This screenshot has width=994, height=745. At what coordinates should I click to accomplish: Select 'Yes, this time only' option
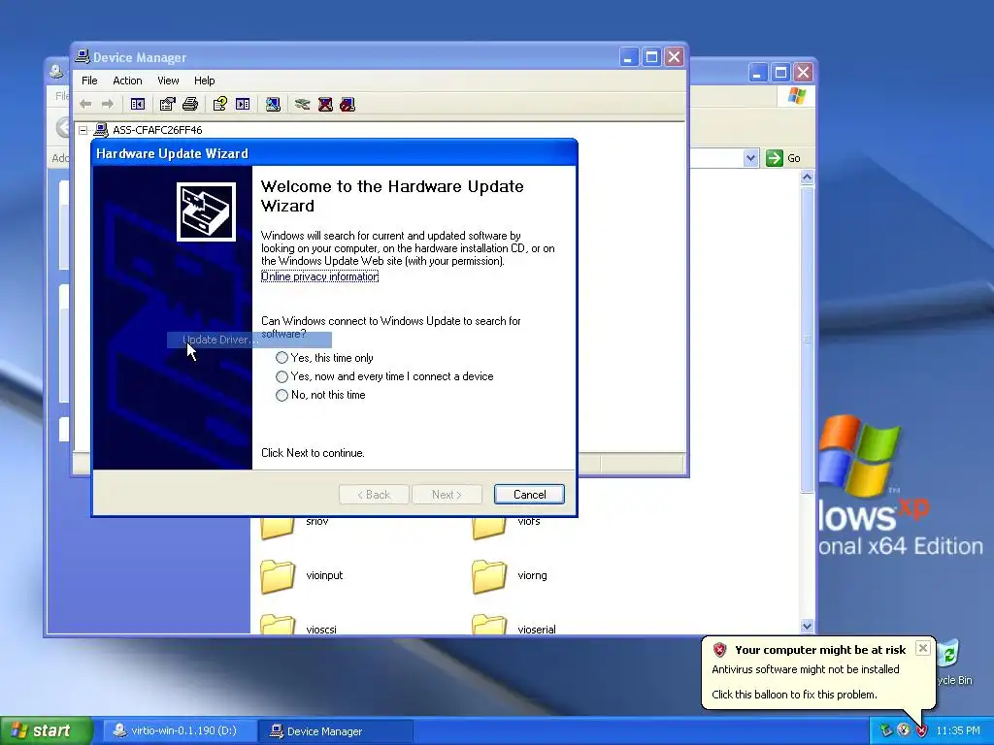click(282, 358)
